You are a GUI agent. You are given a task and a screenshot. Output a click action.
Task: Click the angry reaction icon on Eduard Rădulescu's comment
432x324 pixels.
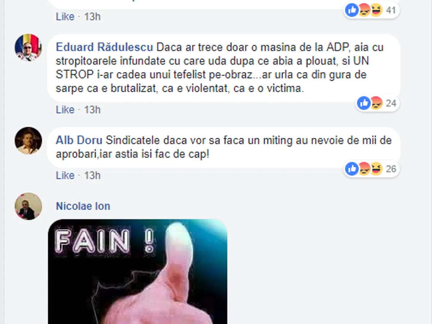pyautogui.click(x=376, y=103)
